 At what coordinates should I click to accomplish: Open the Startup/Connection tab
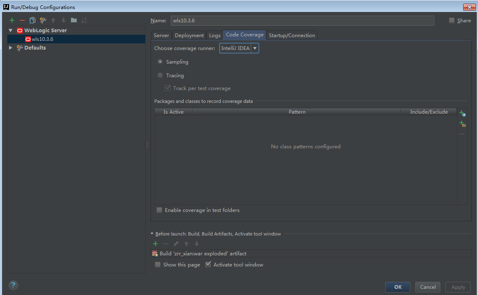292,36
